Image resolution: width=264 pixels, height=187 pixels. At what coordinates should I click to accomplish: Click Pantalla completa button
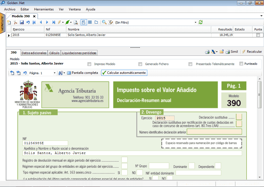pyautogui.click(x=83, y=73)
